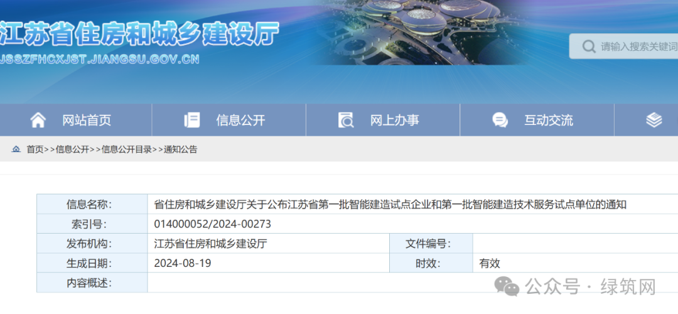Click the small house breadcrumb icon
This screenshot has width=678, height=314.
click(16, 149)
